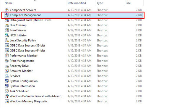192x108 pixels.
Task: Click the 2 KB size of Disk Cleanup
Action: [x=139, y=25]
